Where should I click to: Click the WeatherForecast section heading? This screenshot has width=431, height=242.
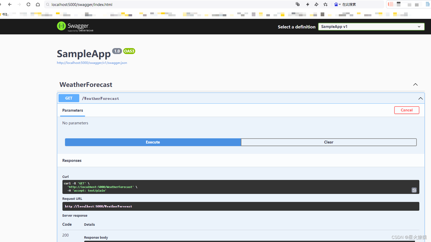click(86, 85)
